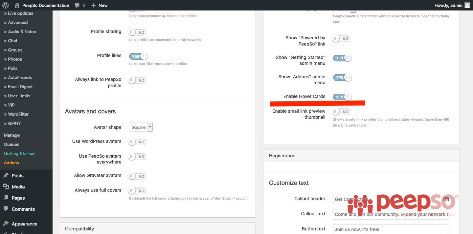This screenshot has width=473, height=234.
Task: Click the home icon beside PeepSo Documentation
Action: 17,5
